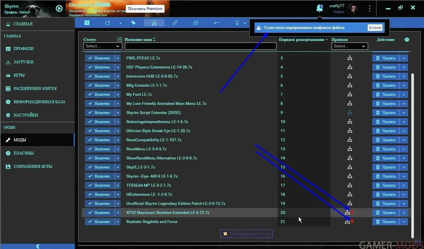Open ЗАГРУЗКИ in the sidebar
Viewport: 424px width, 249px height.
coord(37,62)
